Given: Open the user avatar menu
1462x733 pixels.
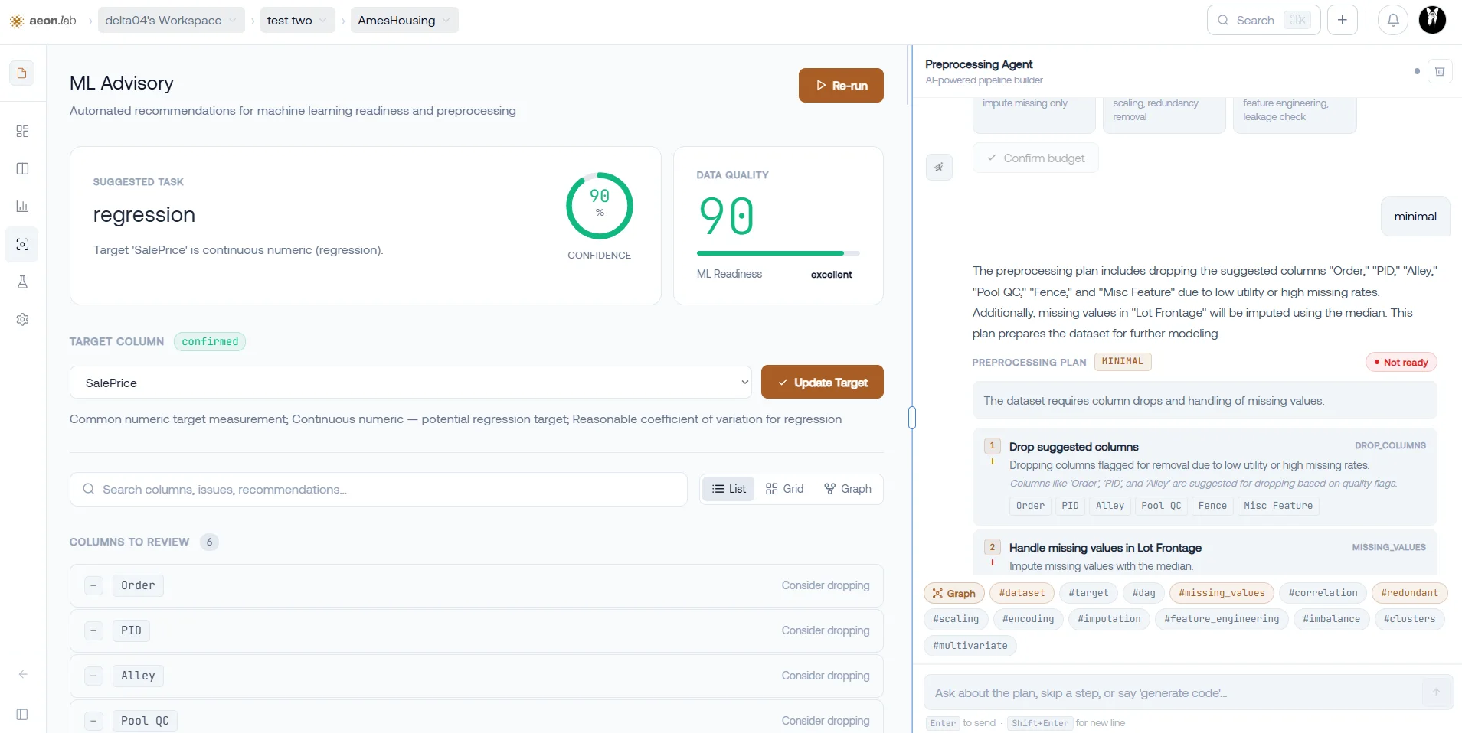Looking at the screenshot, I should click(1432, 20).
